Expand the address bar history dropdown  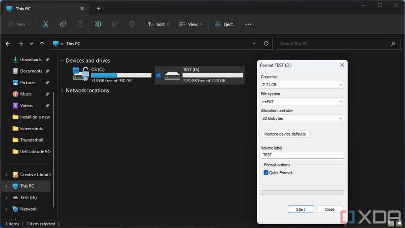[x=254, y=44]
